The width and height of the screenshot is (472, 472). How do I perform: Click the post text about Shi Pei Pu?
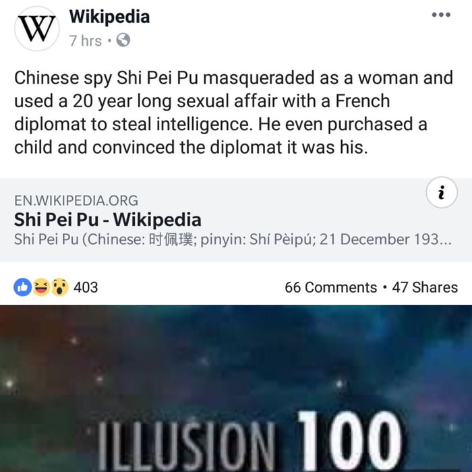[x=233, y=113]
